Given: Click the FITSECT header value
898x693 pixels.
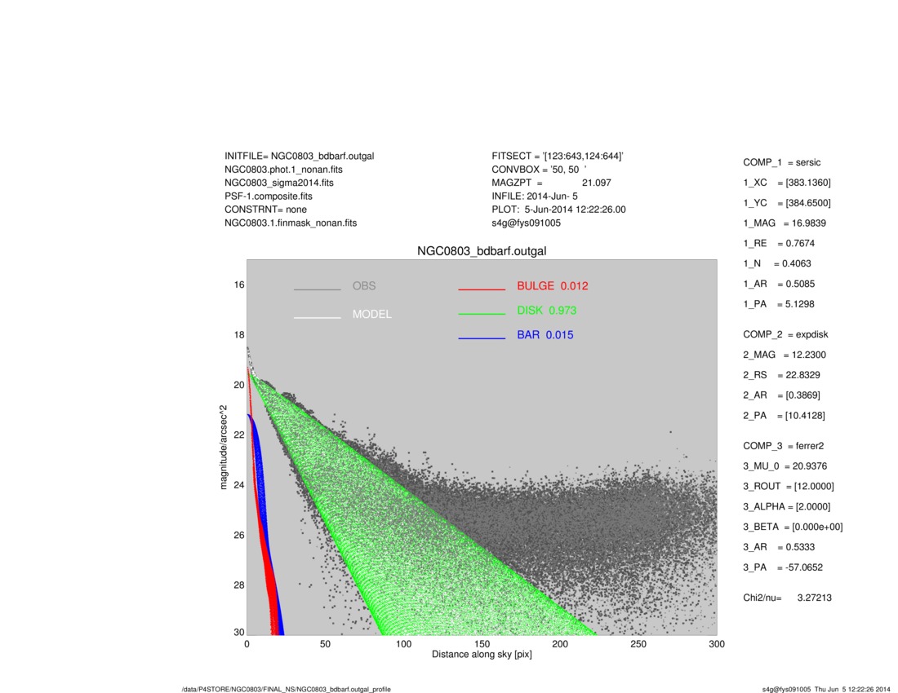Looking at the screenshot, I should [x=582, y=156].
